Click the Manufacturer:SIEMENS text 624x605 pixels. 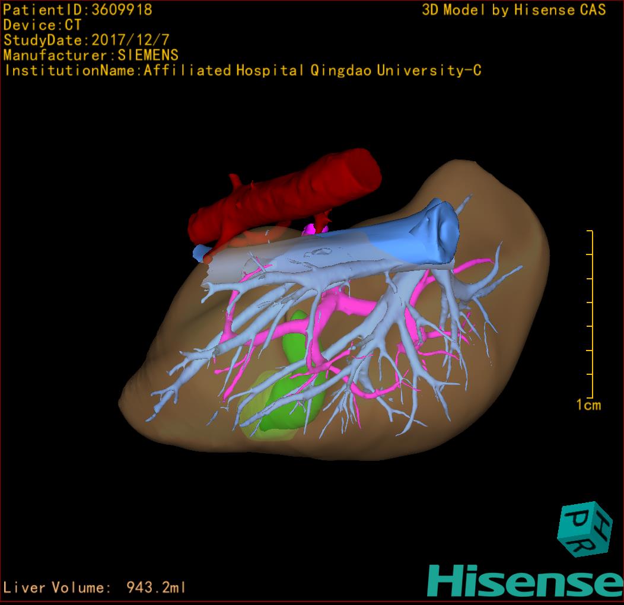click(x=91, y=55)
